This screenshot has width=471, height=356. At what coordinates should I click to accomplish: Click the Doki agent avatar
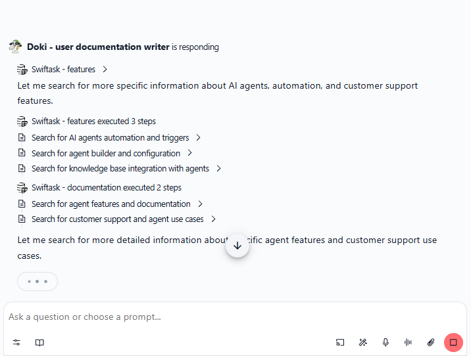coord(15,47)
